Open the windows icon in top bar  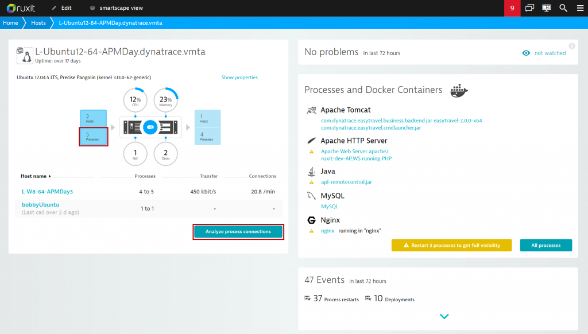pos(529,8)
